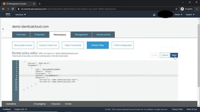This screenshot has width=200, height=112.
Task: Open the Services dropdown menu
Action: click(x=21, y=15)
